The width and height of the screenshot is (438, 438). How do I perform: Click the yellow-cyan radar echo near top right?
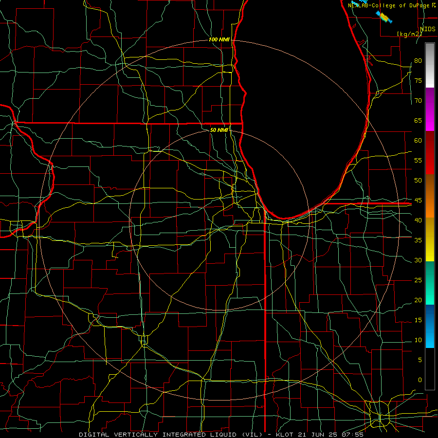tap(384, 17)
